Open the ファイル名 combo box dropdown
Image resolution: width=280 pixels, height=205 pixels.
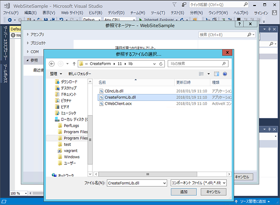pyautogui.click(x=165, y=183)
